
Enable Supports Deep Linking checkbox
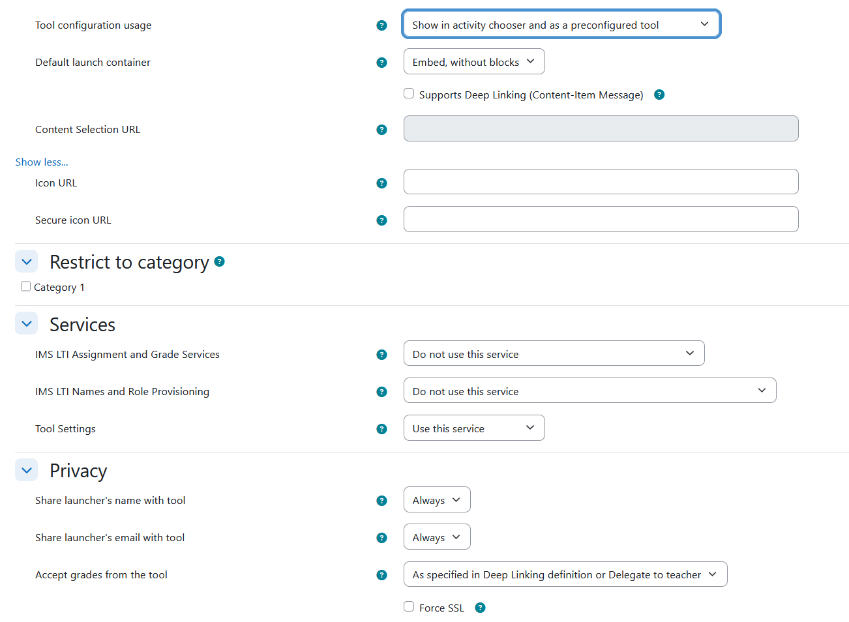pyautogui.click(x=409, y=94)
